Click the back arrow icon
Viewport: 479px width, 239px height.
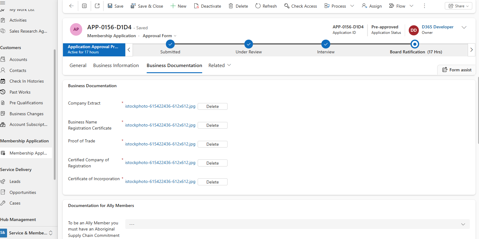71,6
